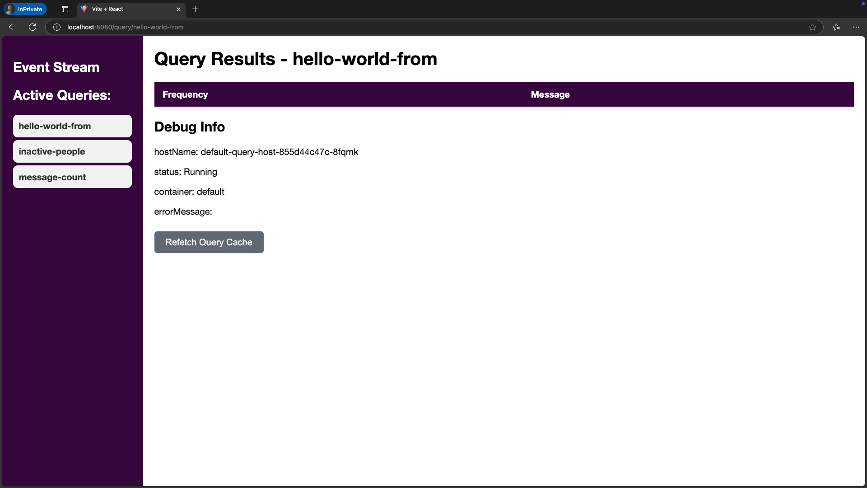Open browser settings ellipsis menu
This screenshot has width=867, height=488.
coord(856,27)
